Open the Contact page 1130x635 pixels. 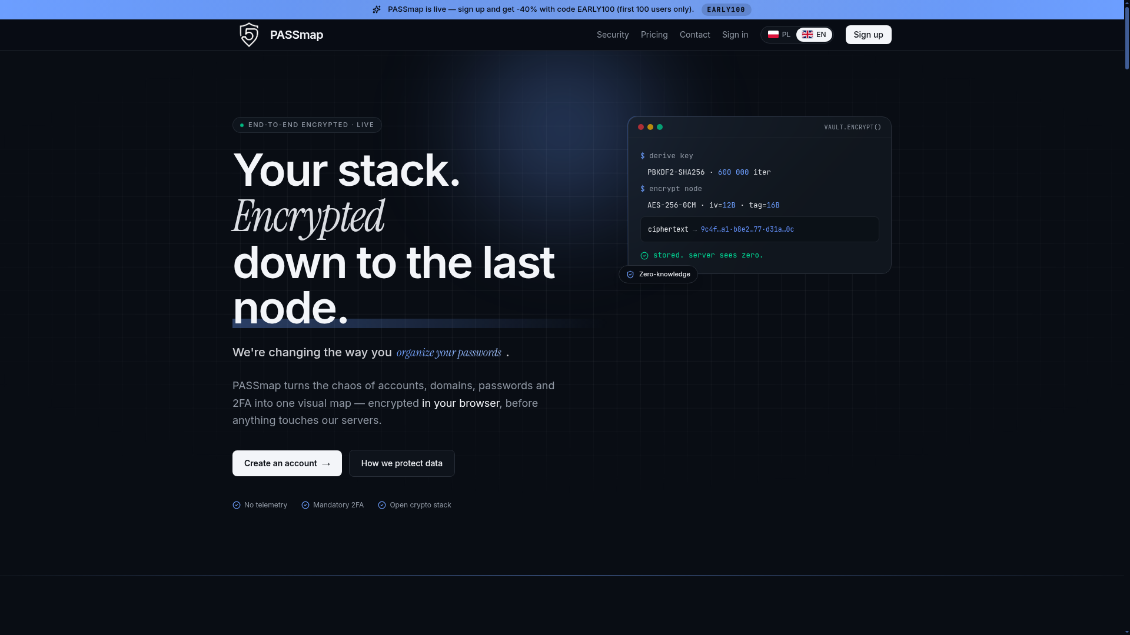coord(695,35)
